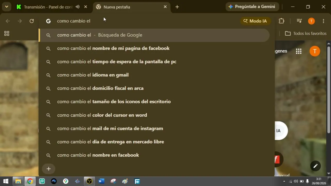
Task: Close the Transmisión tab
Action: [86, 7]
